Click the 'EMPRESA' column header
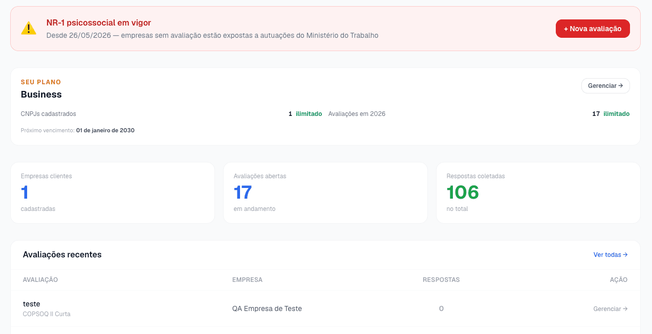652x334 pixels. click(x=247, y=280)
